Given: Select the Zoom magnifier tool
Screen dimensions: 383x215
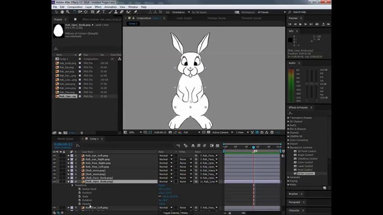Looking at the screenshot, I should (68, 12).
